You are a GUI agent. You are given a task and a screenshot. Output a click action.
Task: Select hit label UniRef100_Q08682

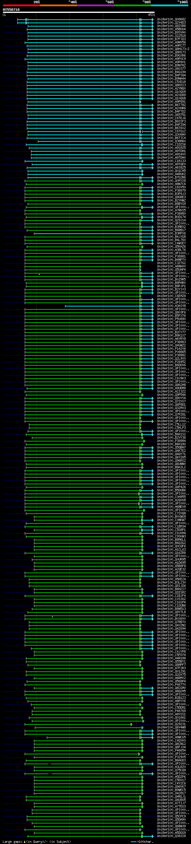pos(171,19)
